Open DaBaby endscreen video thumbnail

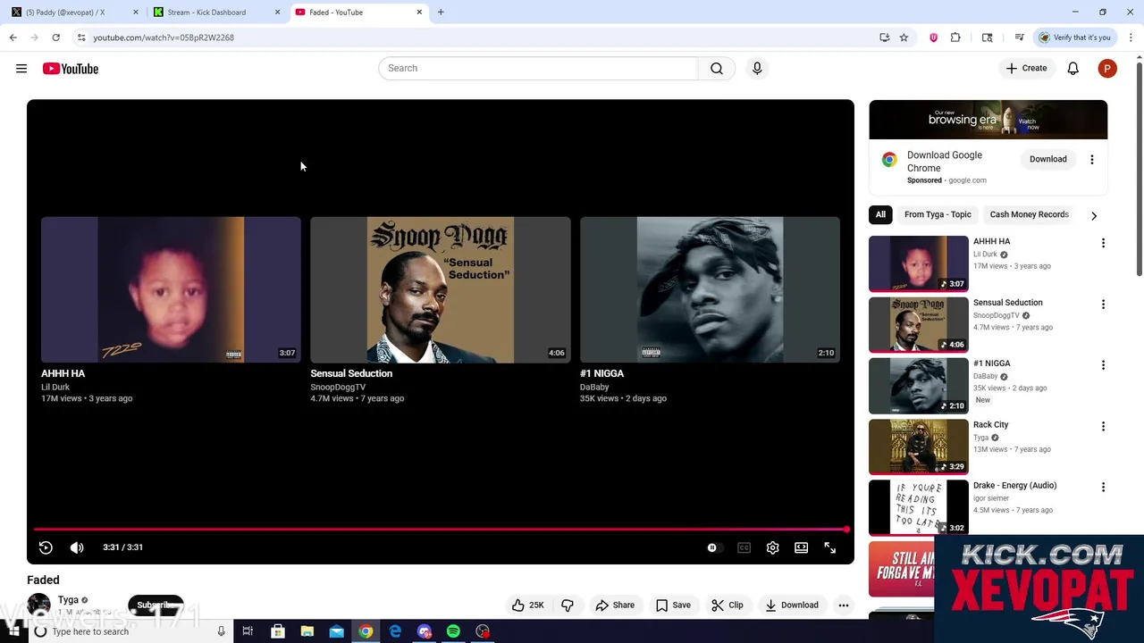pyautogui.click(x=710, y=289)
